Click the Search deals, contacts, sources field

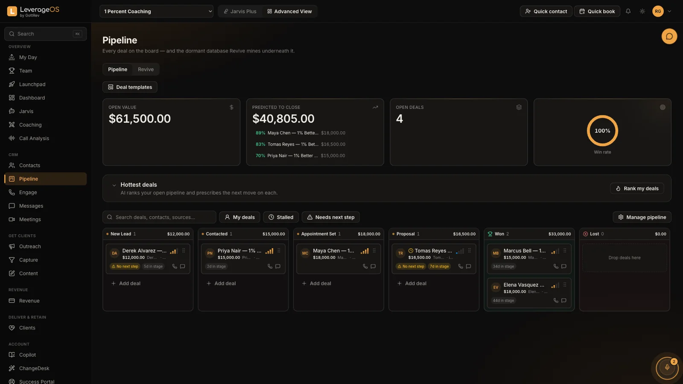[x=159, y=217]
